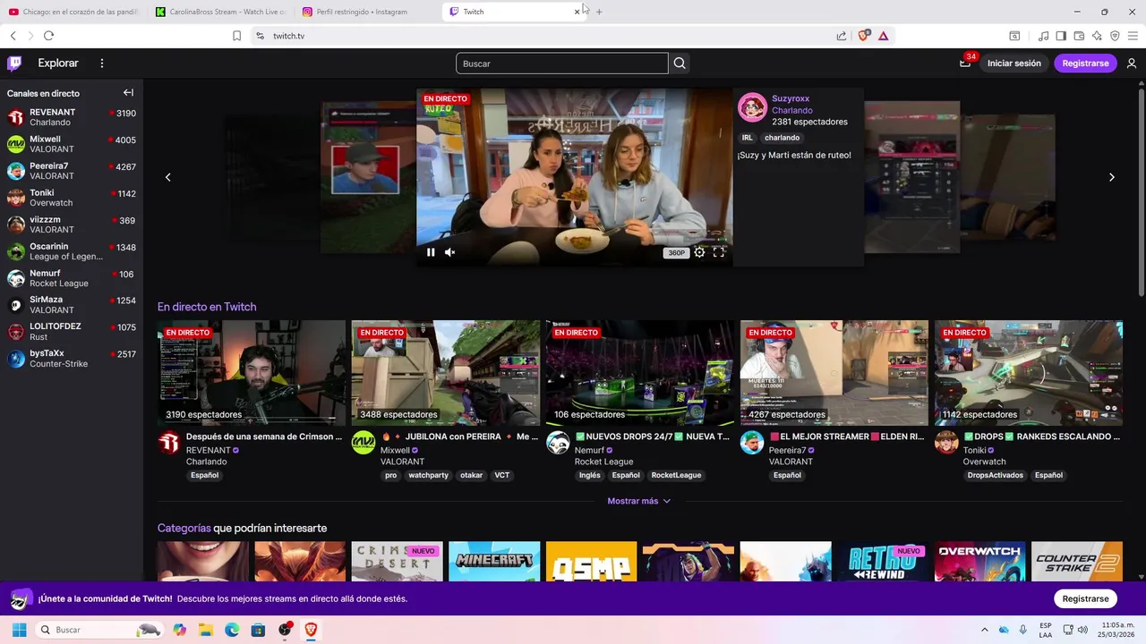Click the share page icon in address bar
Viewport: 1146px width, 644px height.
pos(842,36)
